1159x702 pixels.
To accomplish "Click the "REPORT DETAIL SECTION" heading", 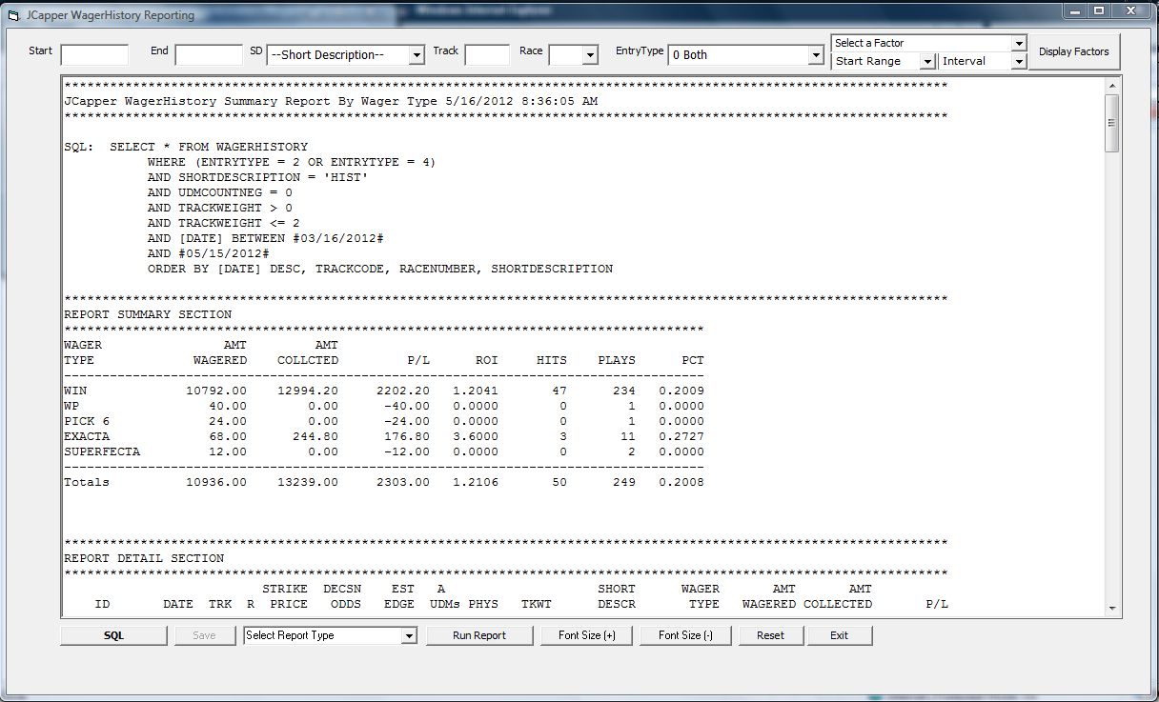I will [x=144, y=558].
